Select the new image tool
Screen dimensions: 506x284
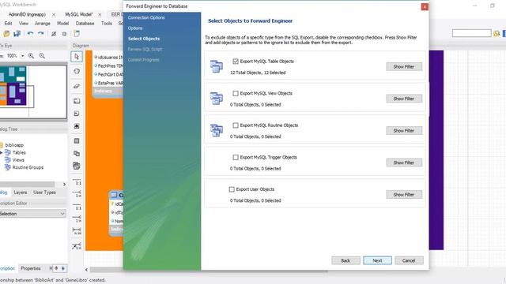[77, 126]
